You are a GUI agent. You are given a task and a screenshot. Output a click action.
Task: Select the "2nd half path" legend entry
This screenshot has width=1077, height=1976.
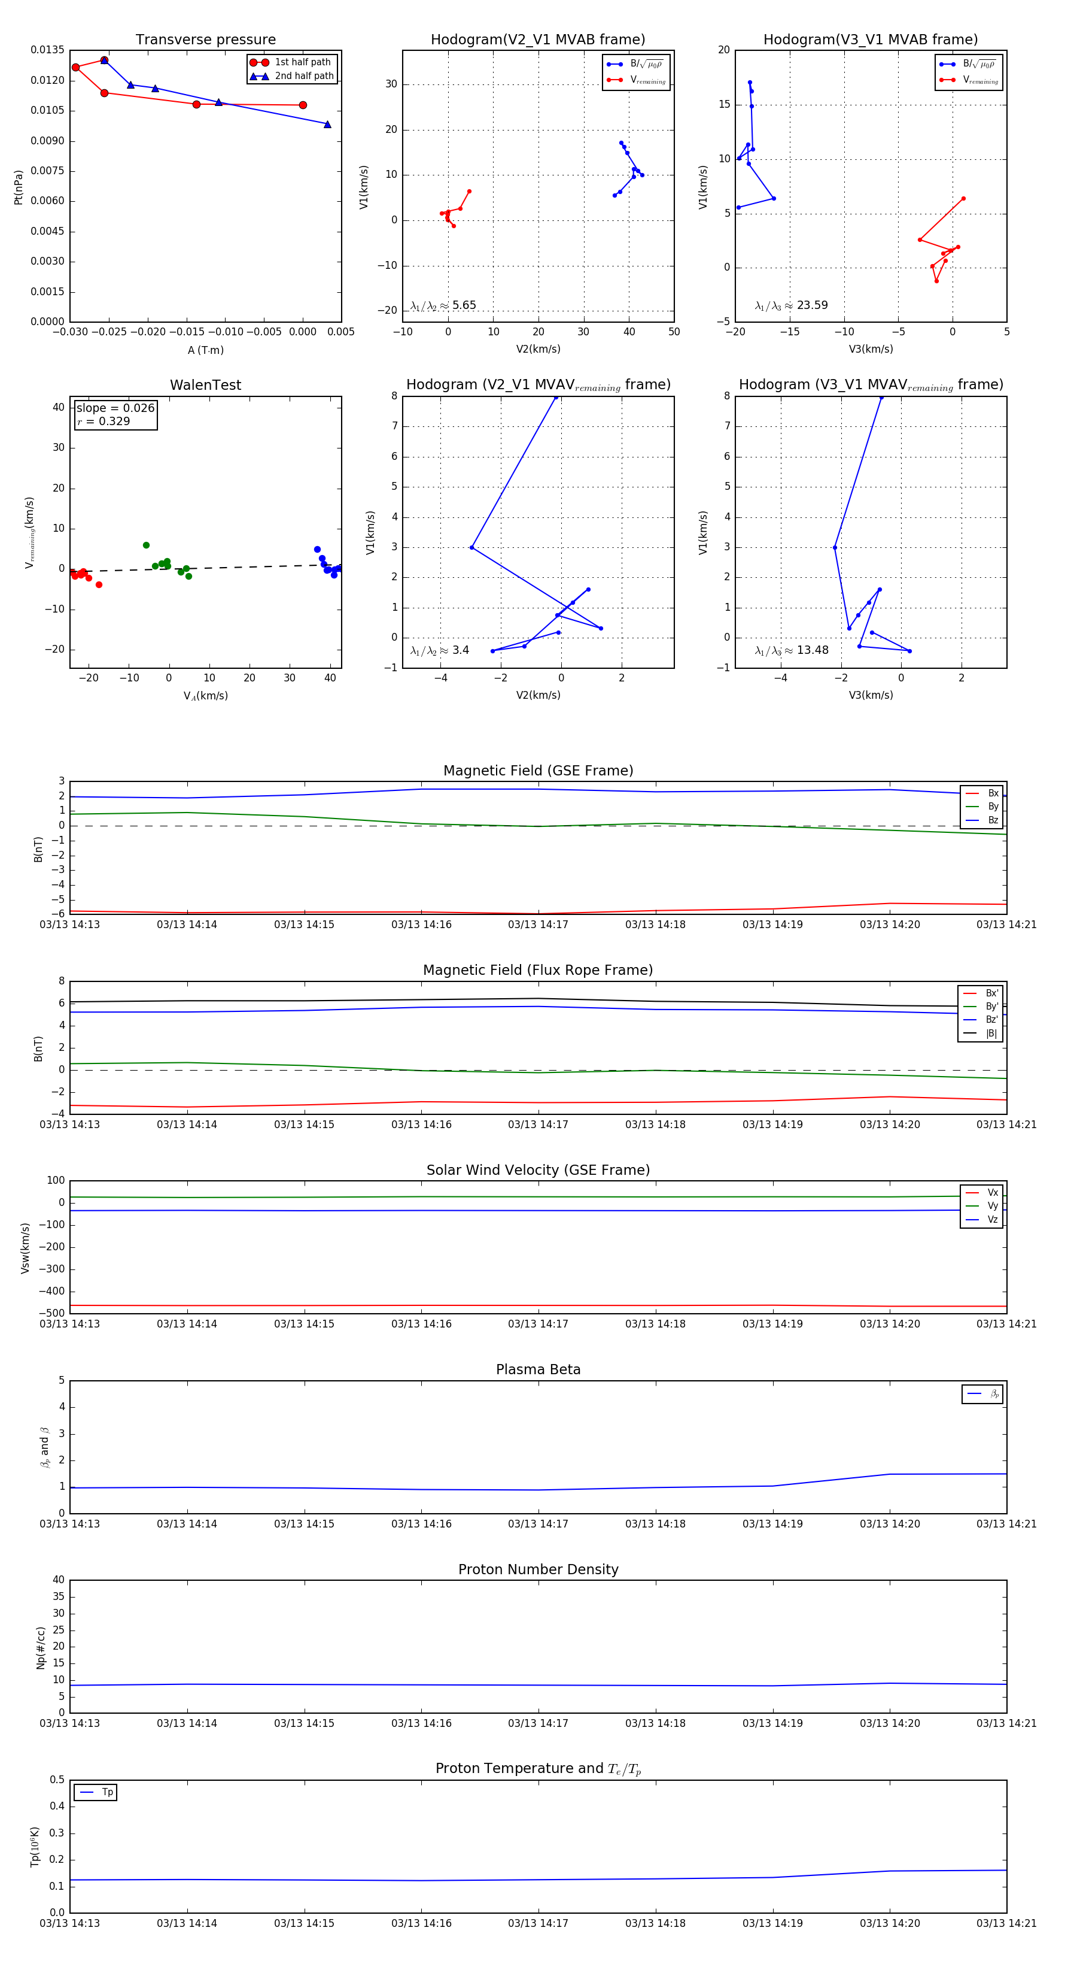tap(292, 76)
